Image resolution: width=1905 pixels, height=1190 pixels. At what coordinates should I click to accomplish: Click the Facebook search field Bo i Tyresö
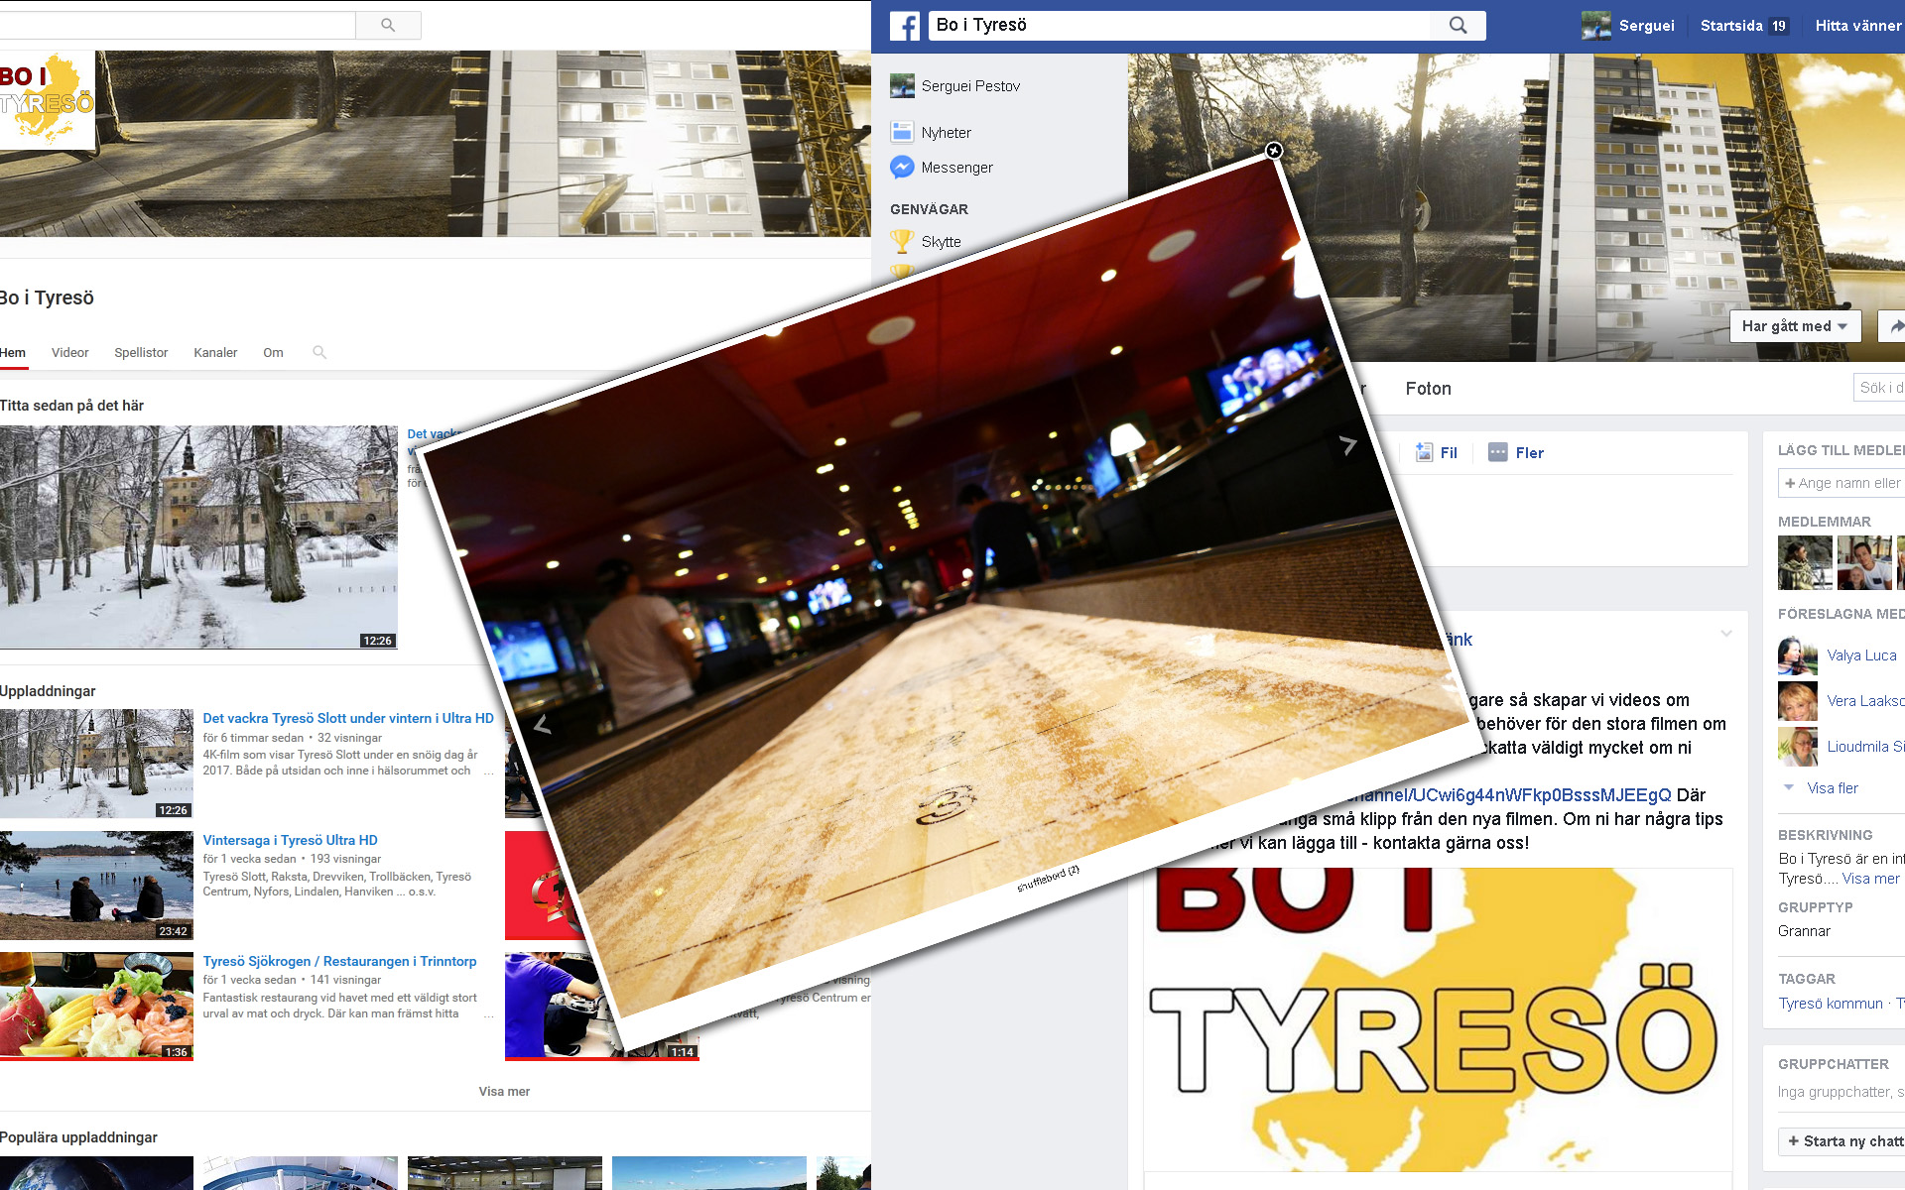point(1181,26)
